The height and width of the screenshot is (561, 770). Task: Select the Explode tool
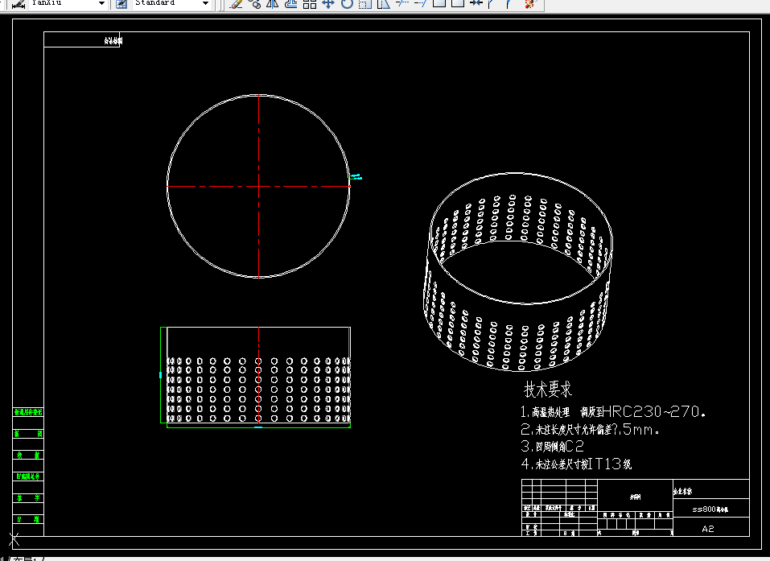click(x=529, y=3)
